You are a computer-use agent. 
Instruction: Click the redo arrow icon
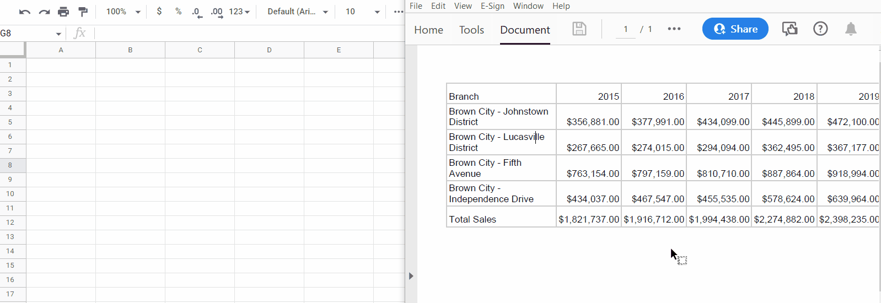tap(44, 12)
